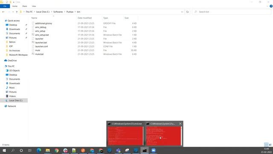Open pinned Documents under Quick access
Viewport: 273px width, 154px height.
click(x=15, y=33)
